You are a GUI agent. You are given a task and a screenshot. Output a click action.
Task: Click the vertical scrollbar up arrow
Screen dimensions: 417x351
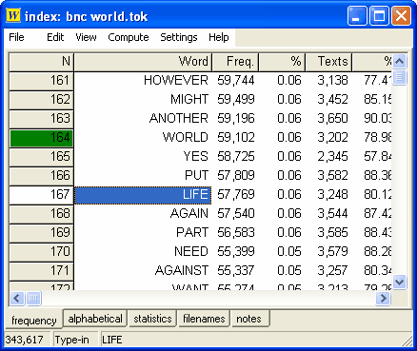[400, 61]
